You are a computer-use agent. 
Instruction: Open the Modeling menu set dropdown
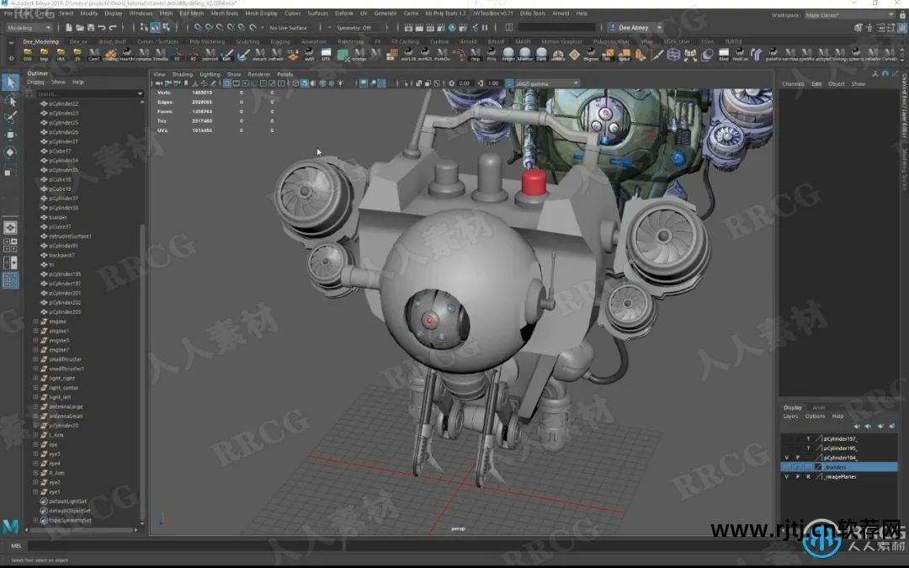30,28
